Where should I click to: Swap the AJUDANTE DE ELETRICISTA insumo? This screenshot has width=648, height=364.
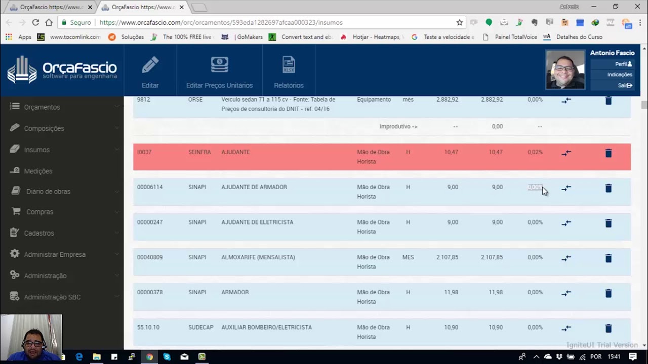point(566,222)
